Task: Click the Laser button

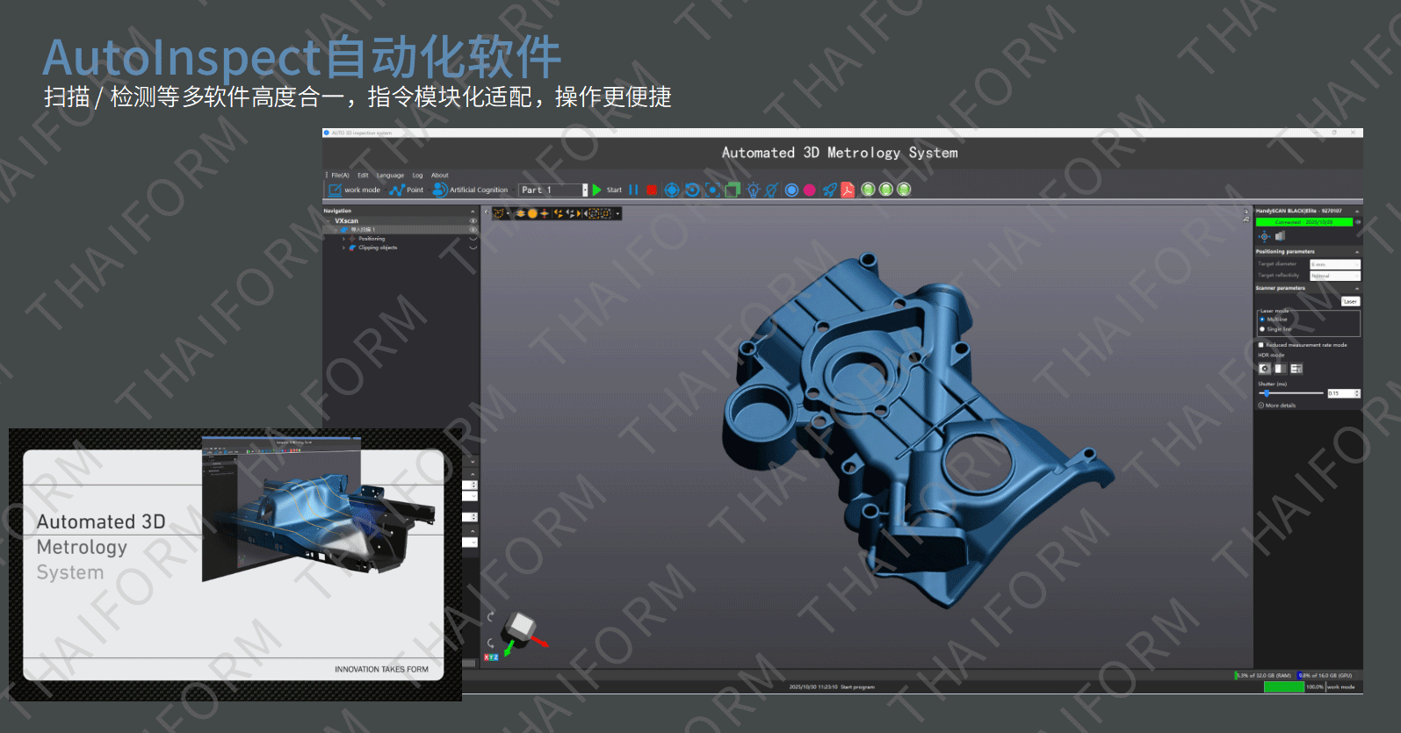Action: click(x=1350, y=301)
